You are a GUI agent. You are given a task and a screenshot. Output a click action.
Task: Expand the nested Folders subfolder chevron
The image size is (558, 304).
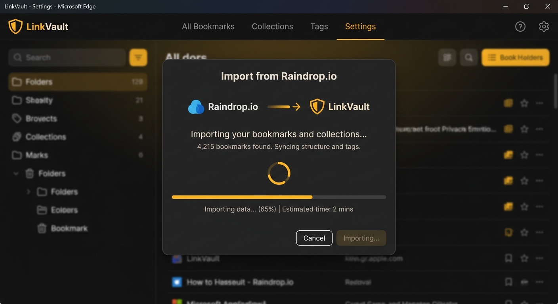click(29, 192)
